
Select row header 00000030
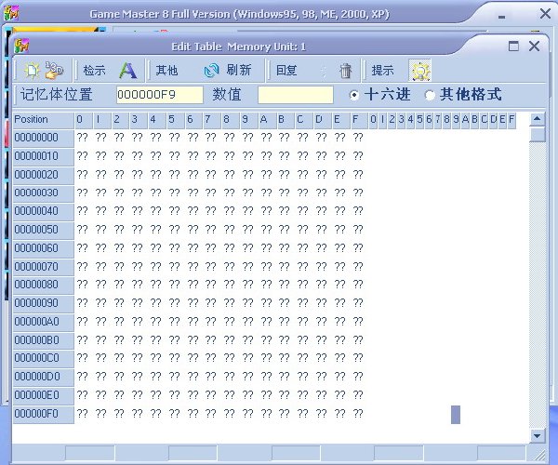pos(44,193)
